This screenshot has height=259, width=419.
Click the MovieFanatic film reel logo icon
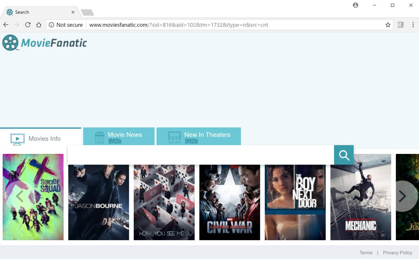click(11, 42)
